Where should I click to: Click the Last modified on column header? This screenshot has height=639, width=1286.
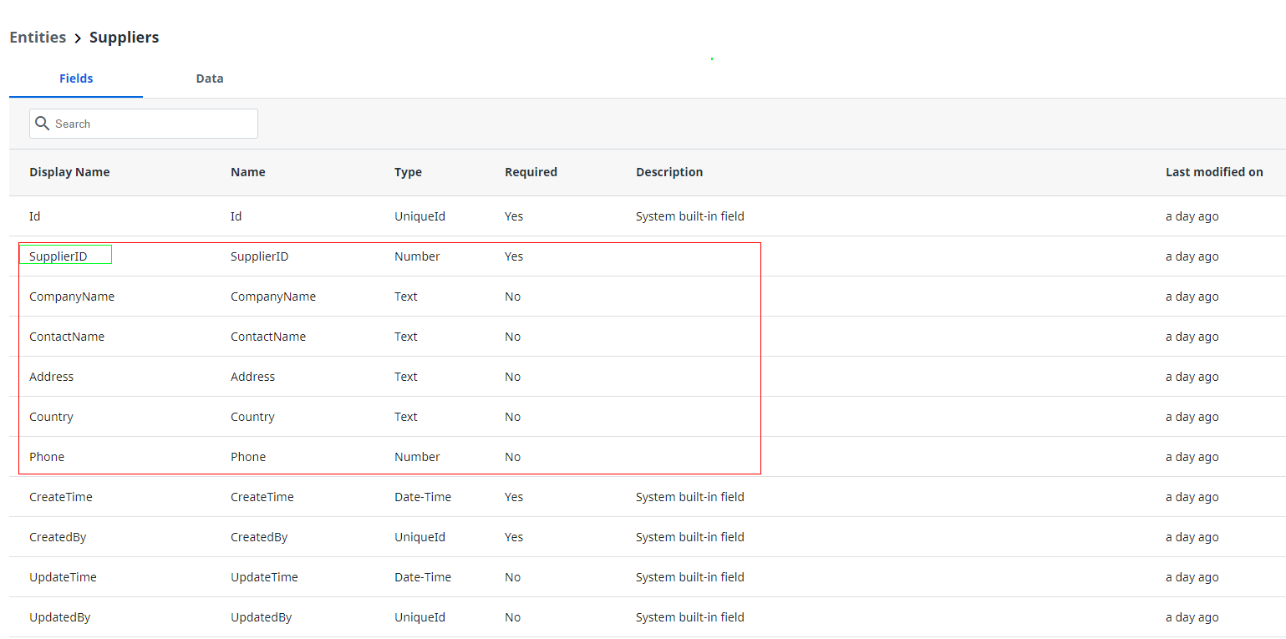point(1214,171)
